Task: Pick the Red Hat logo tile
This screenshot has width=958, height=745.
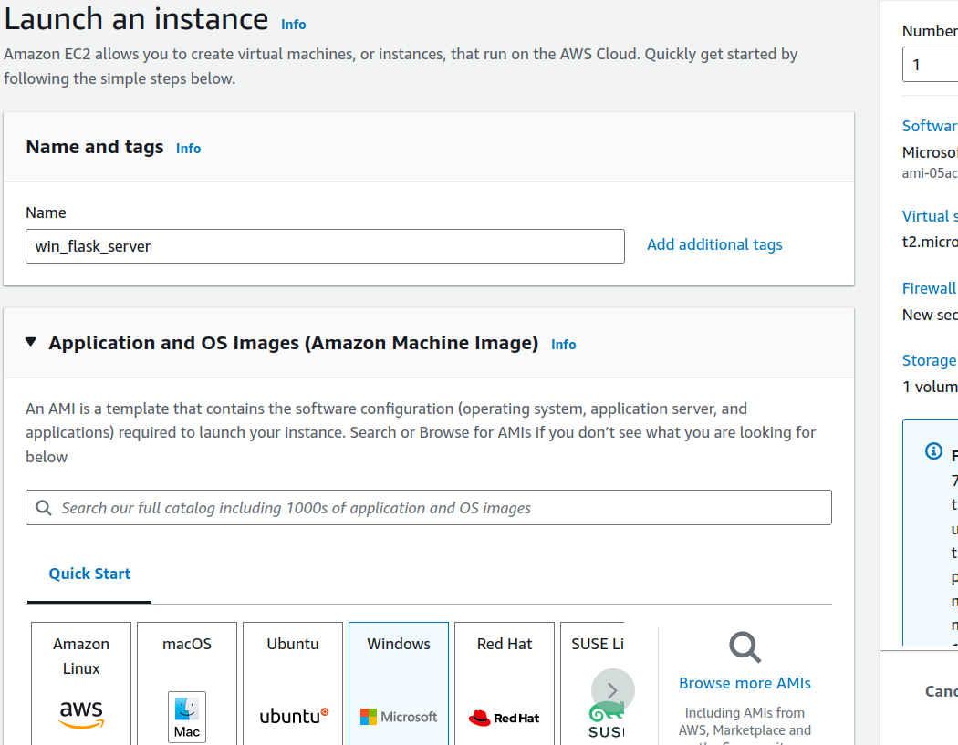Action: click(504, 718)
